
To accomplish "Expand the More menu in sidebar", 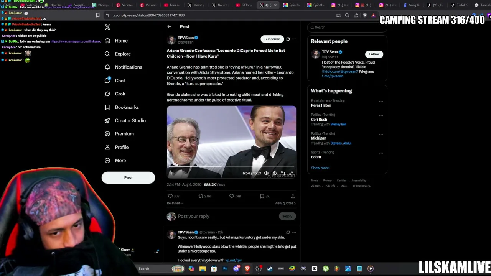I will pos(115,161).
